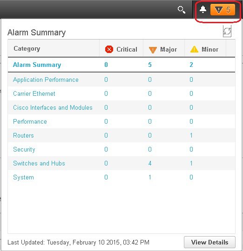Open the System category link

(x=23, y=178)
